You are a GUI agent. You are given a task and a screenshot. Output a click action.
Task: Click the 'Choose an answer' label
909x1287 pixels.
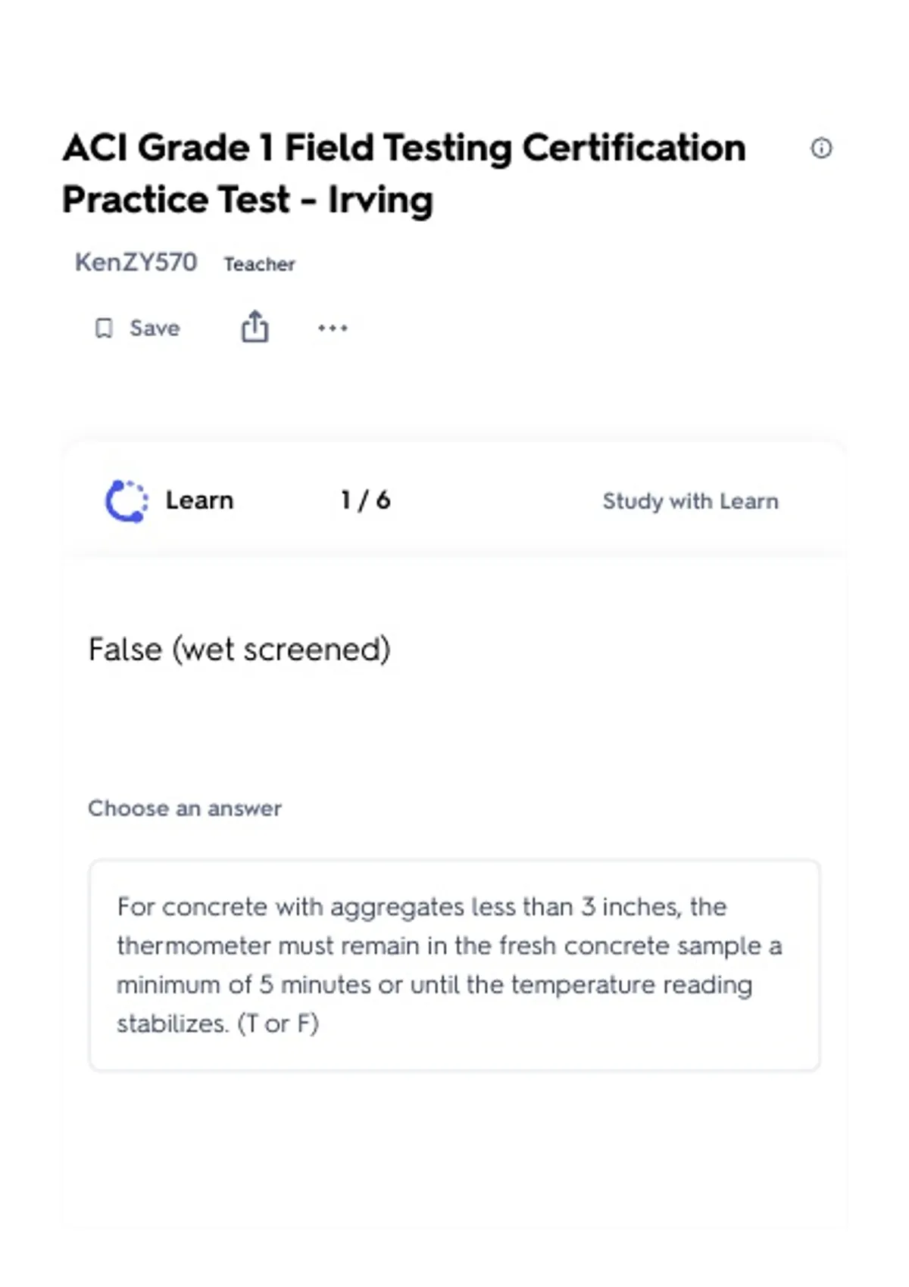185,809
